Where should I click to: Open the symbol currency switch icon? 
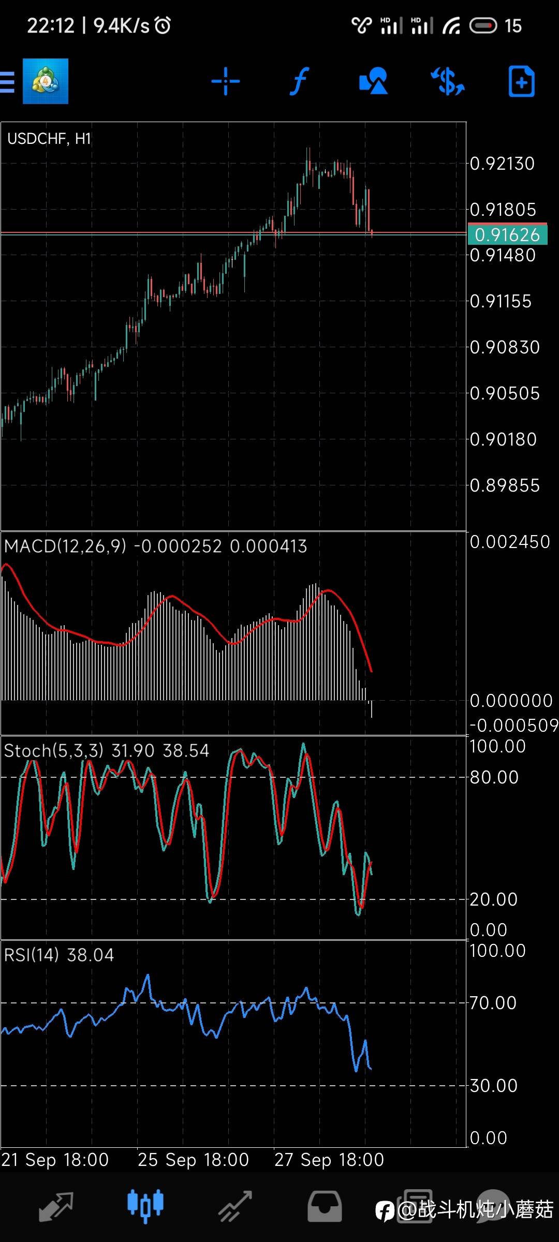pyautogui.click(x=448, y=81)
